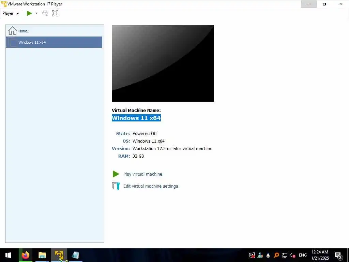
Task: Click the OS value Windows 11 x64
Action: 149,141
